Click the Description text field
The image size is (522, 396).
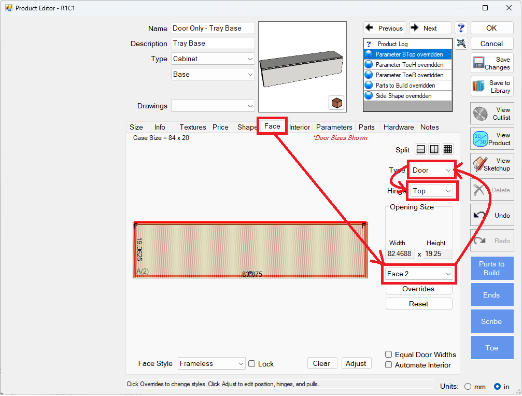[x=213, y=44]
